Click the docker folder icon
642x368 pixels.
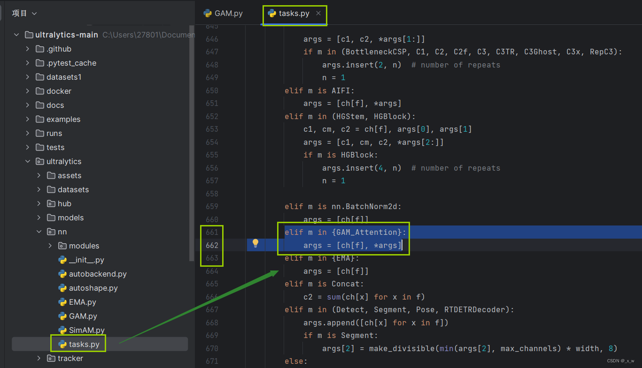[x=40, y=91]
